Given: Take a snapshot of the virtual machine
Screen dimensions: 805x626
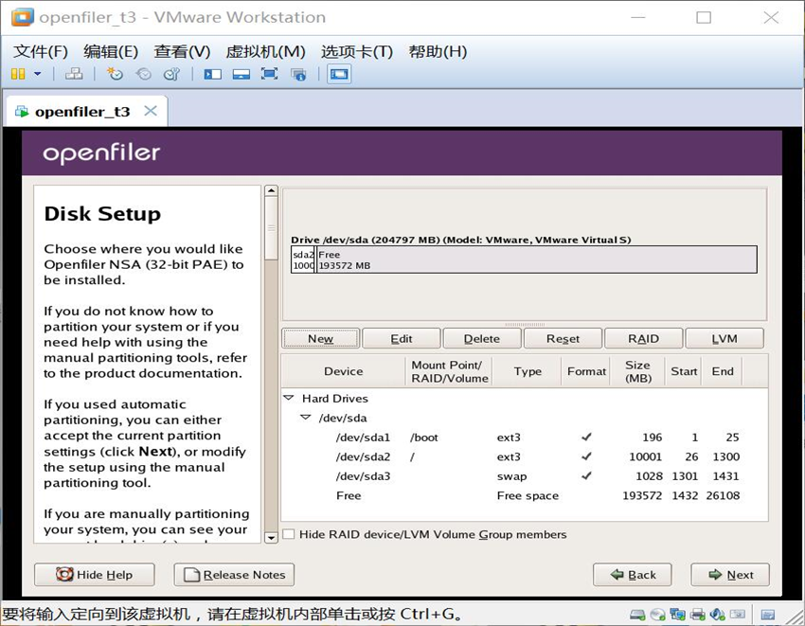Looking at the screenshot, I should [115, 74].
